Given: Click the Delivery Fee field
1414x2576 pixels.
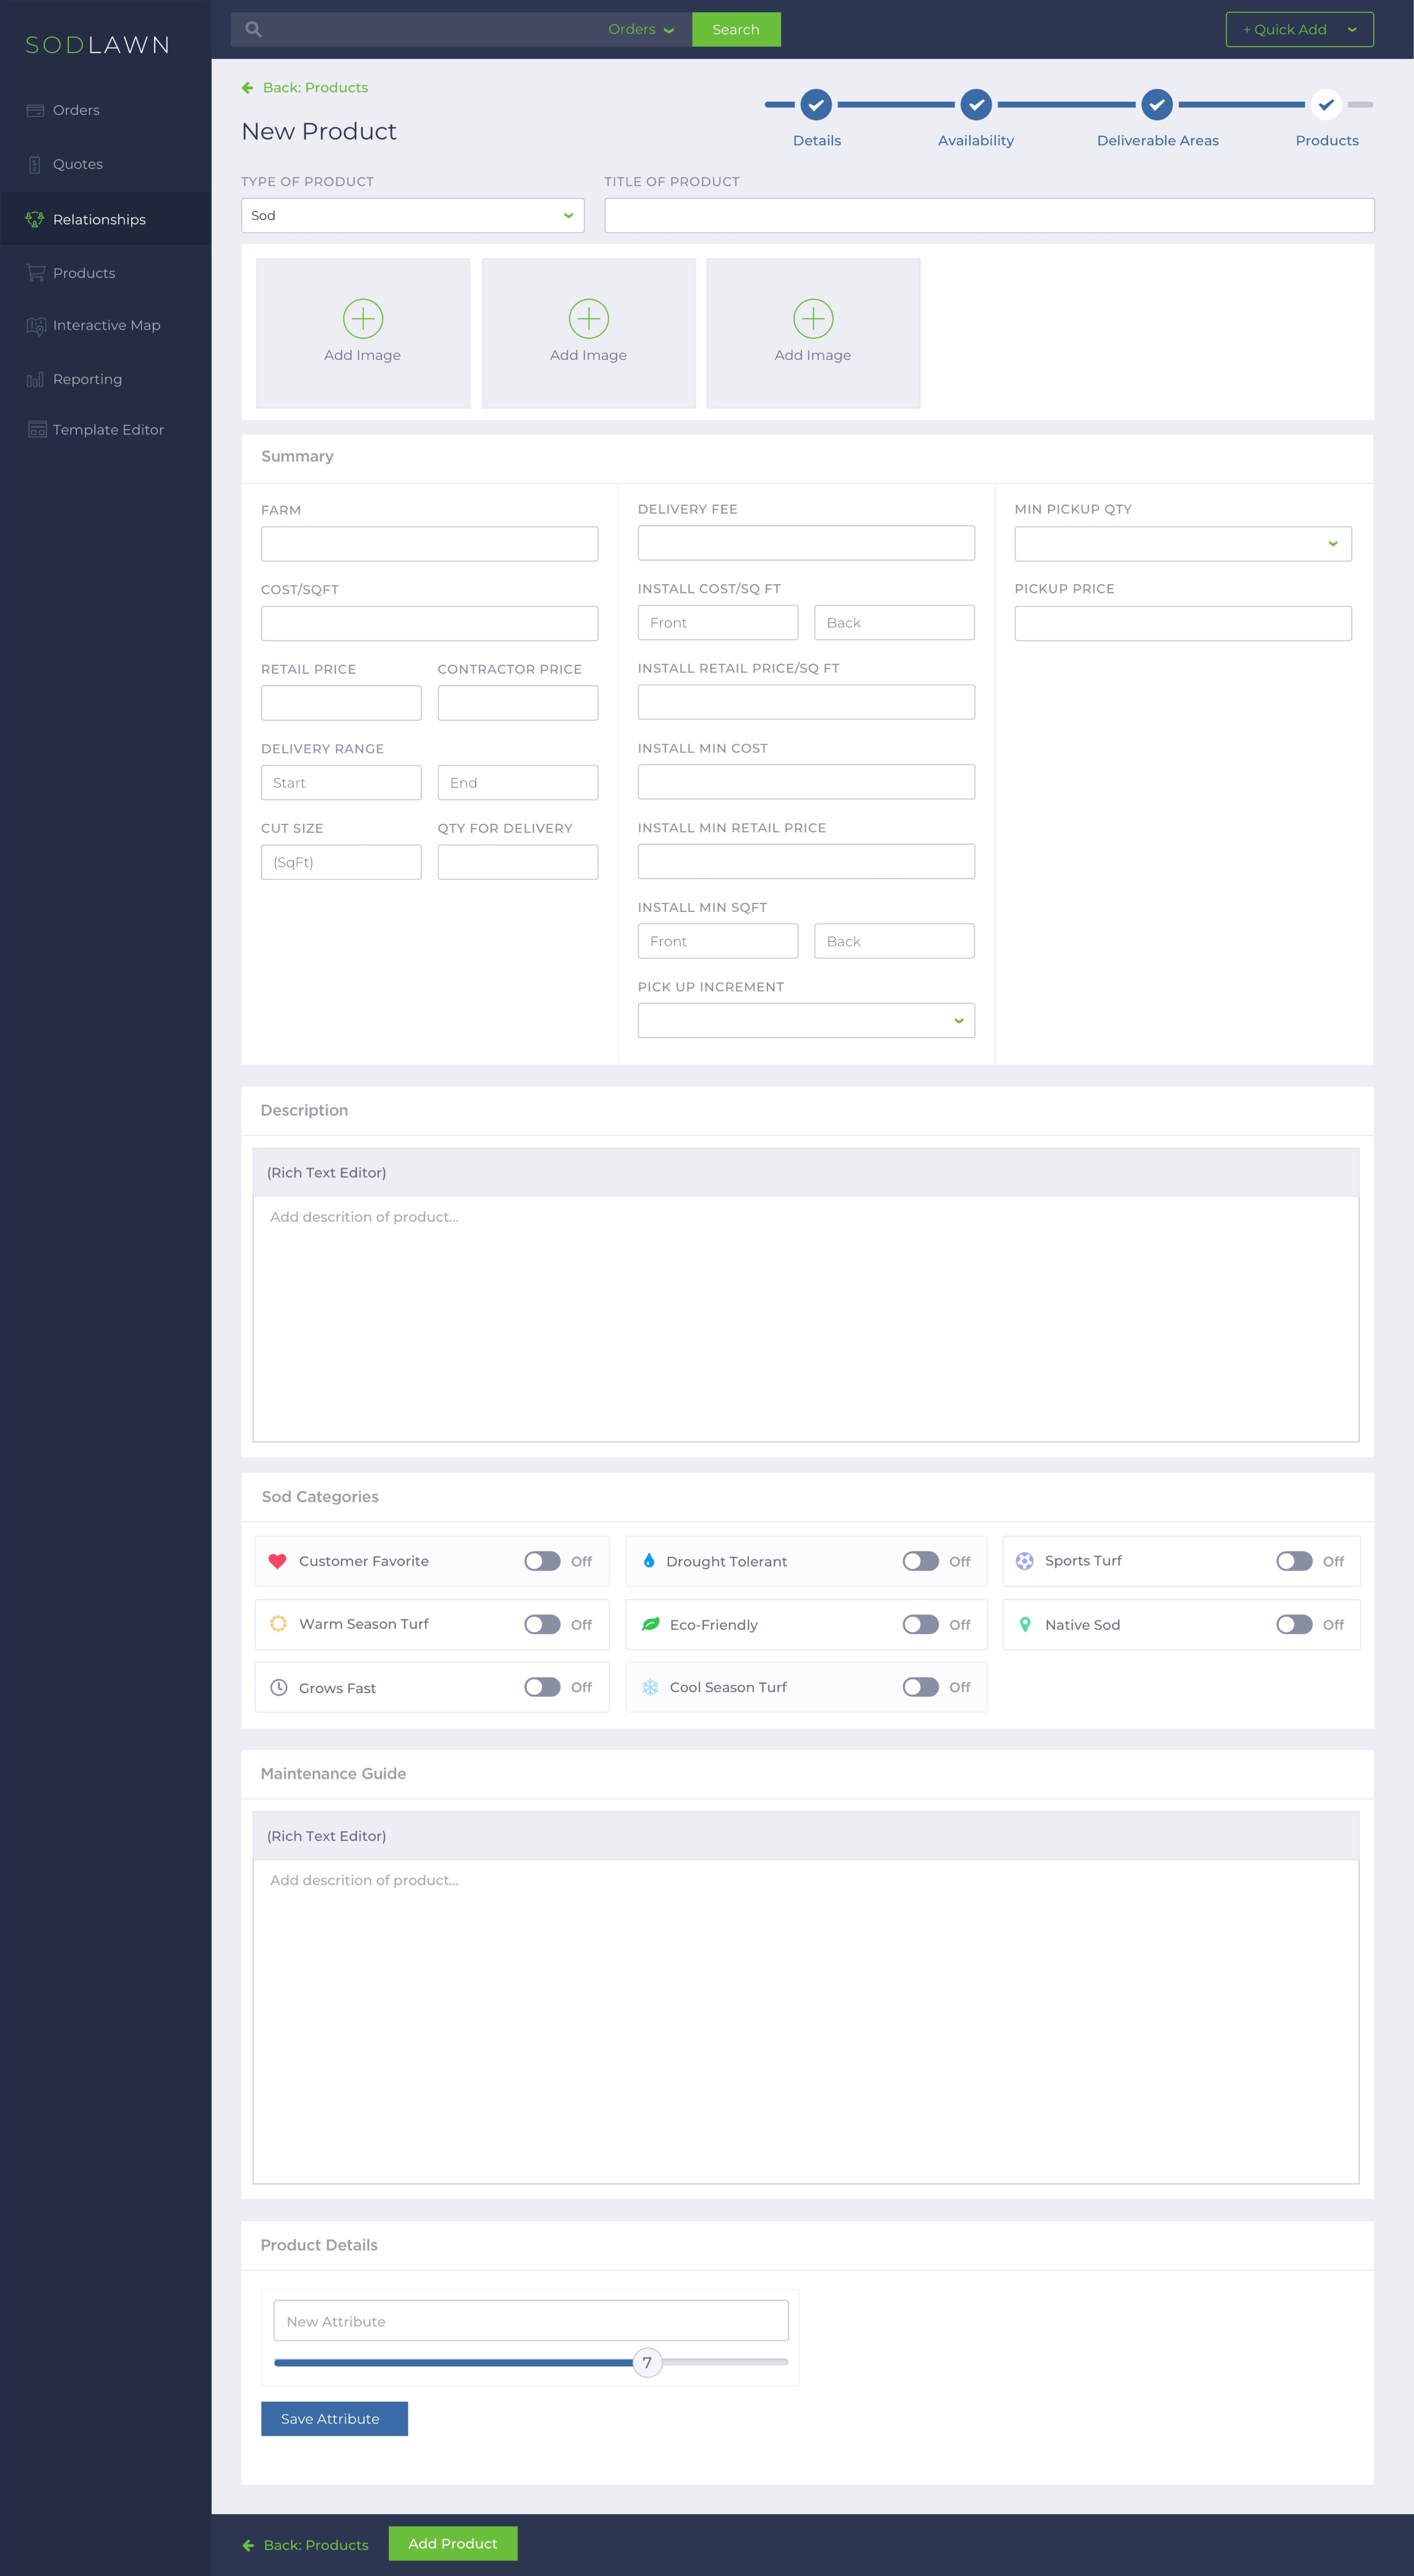Looking at the screenshot, I should coord(806,543).
